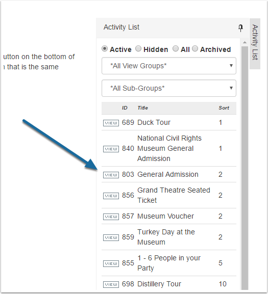This screenshot has width=268, height=294.
Task: Click the Sort column header
Action: (x=224, y=108)
